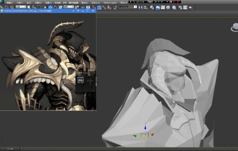Expand the reference coordinate system dropdown
The height and width of the screenshot is (151, 238).
coord(69,7)
